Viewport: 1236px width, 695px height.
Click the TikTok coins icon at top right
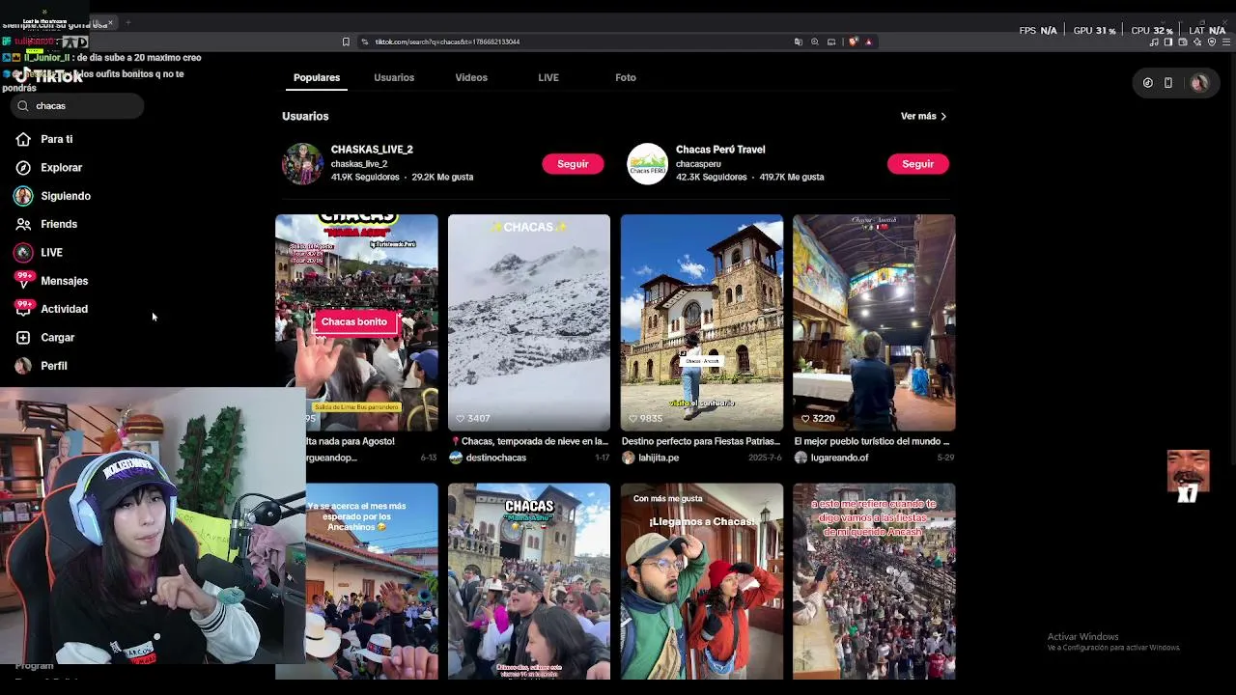tap(1147, 83)
